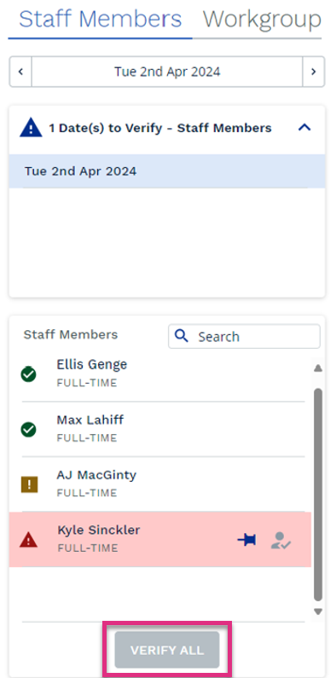Screen dimensions: 336x678
Task: Click the magnifier icon in the search box
Action: (182, 335)
